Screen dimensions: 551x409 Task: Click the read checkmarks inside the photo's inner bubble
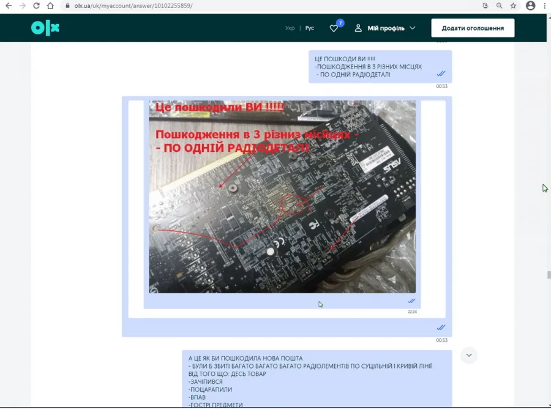tap(411, 301)
